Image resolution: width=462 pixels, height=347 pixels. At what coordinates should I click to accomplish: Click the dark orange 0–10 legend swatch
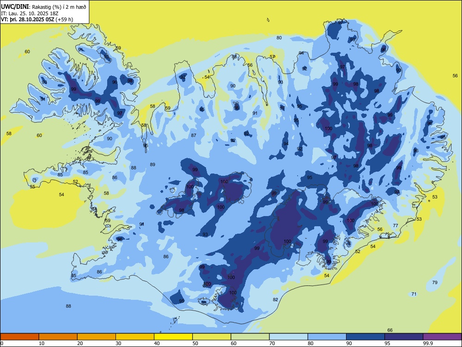19,337
